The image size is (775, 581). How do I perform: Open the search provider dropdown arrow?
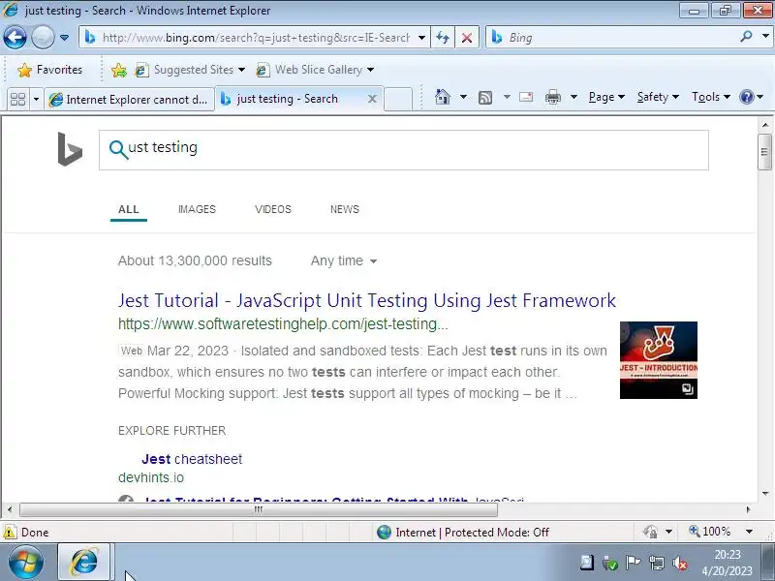(x=765, y=36)
